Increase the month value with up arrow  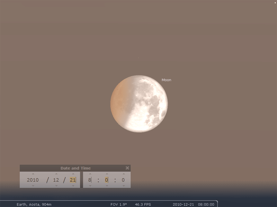pos(56,174)
